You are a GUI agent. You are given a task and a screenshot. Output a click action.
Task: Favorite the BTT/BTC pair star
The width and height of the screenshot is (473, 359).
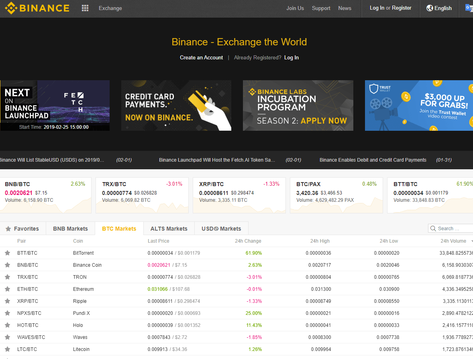tap(8, 253)
